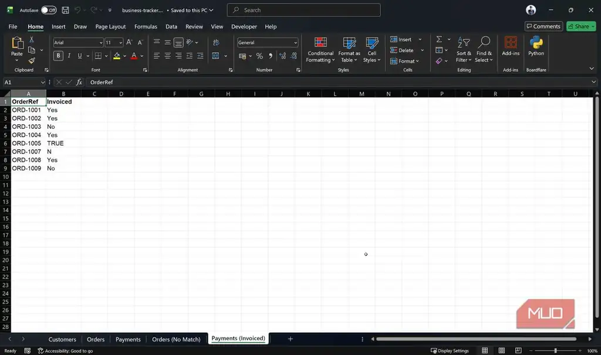
Task: Click the Save disk icon
Action: click(x=65, y=11)
